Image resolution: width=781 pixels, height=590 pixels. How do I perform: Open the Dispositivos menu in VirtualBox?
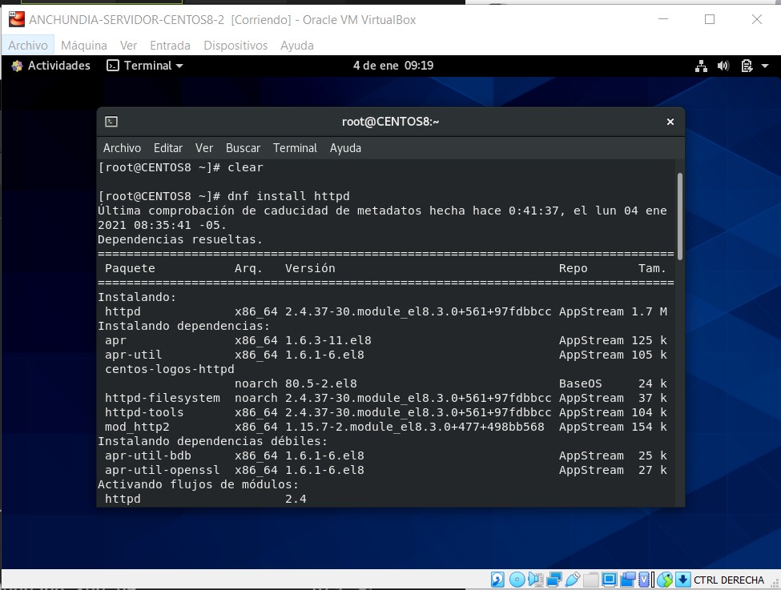[236, 46]
